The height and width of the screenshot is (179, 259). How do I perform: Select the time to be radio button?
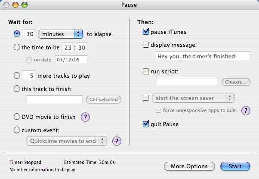point(17,47)
